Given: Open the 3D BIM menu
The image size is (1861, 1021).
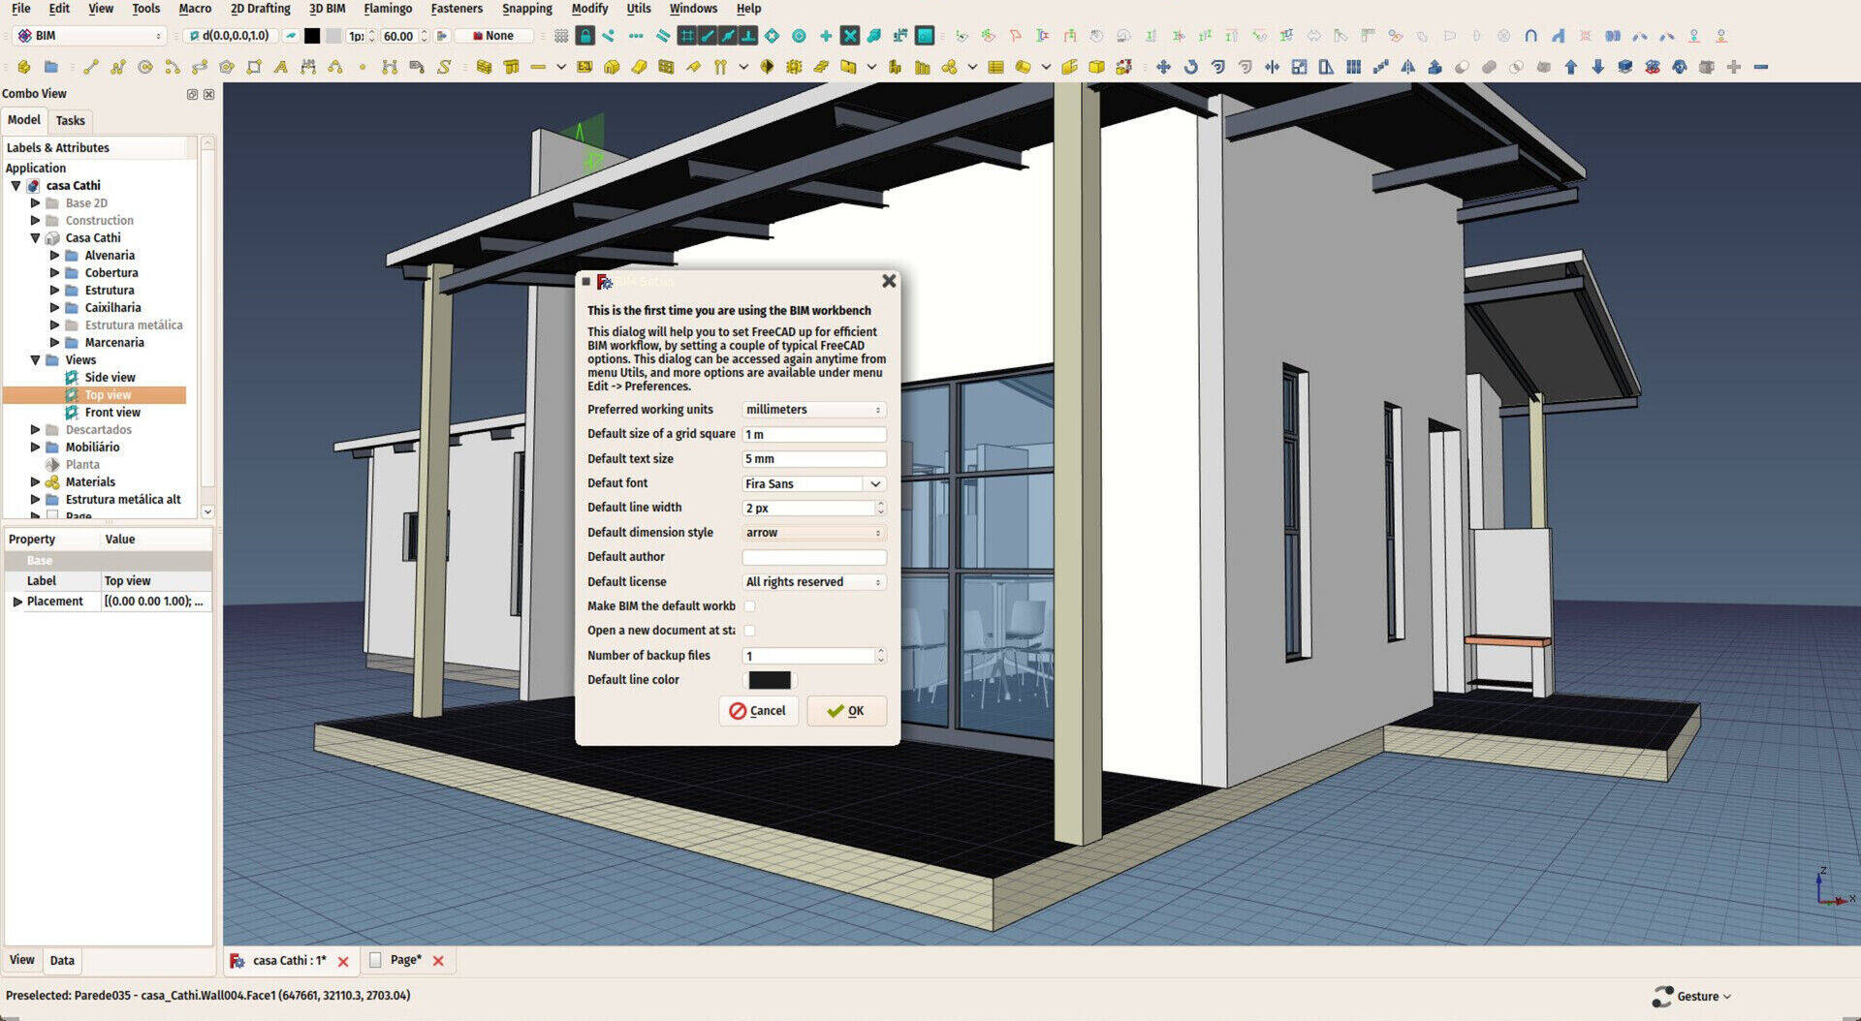Looking at the screenshot, I should [327, 9].
